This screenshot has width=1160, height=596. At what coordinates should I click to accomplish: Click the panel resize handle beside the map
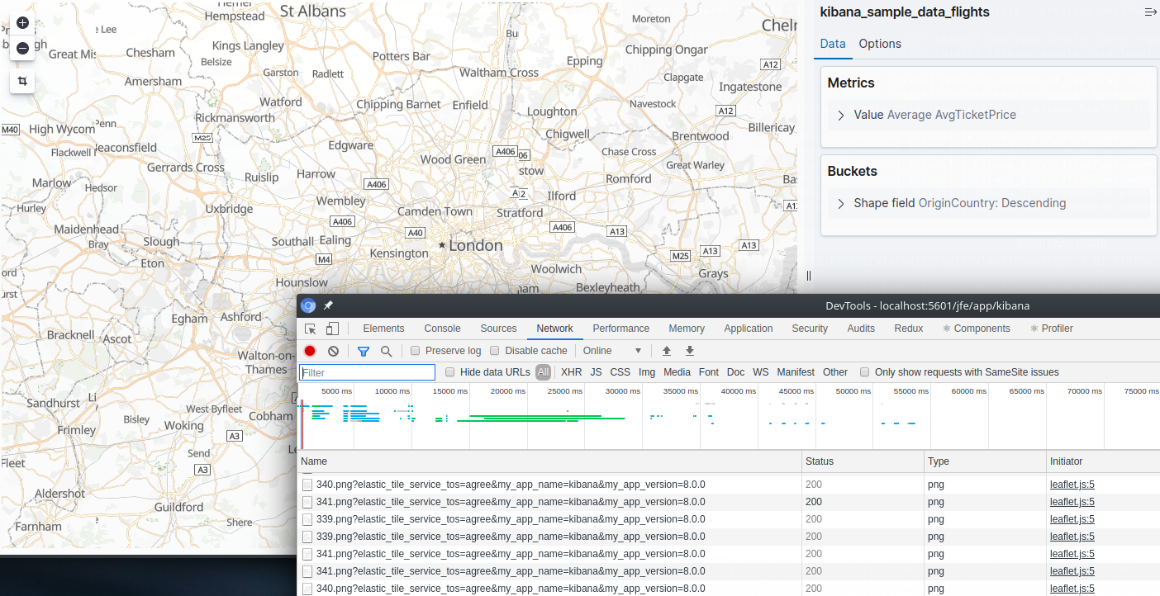pos(808,276)
